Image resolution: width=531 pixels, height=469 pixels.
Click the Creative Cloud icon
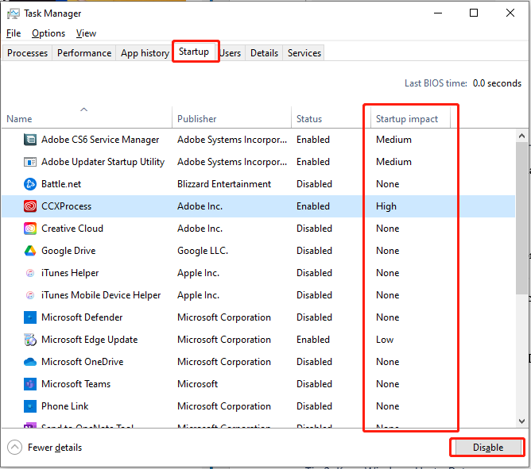(x=29, y=229)
